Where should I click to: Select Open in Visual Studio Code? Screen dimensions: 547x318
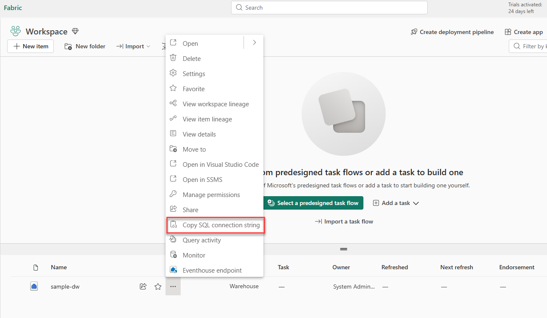pos(214,164)
